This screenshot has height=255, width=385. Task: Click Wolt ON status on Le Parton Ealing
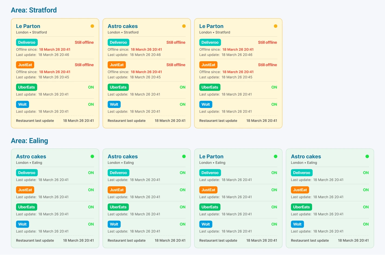(x=274, y=224)
